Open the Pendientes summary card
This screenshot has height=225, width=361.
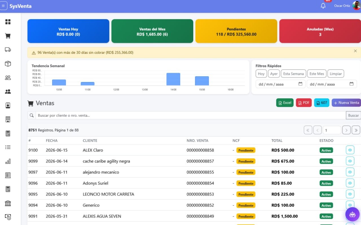pos(236,31)
